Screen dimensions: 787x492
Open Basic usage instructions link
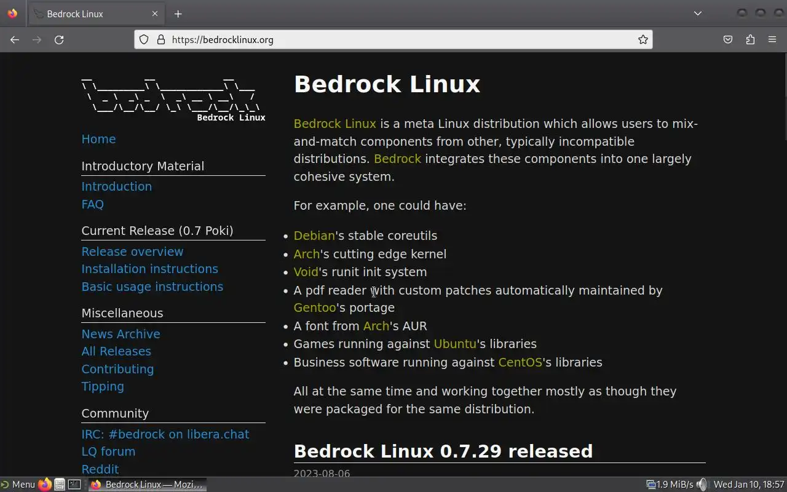pos(152,287)
